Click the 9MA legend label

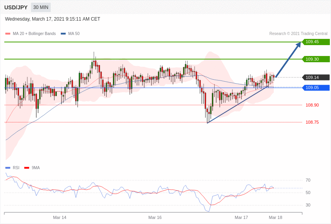tap(36, 168)
